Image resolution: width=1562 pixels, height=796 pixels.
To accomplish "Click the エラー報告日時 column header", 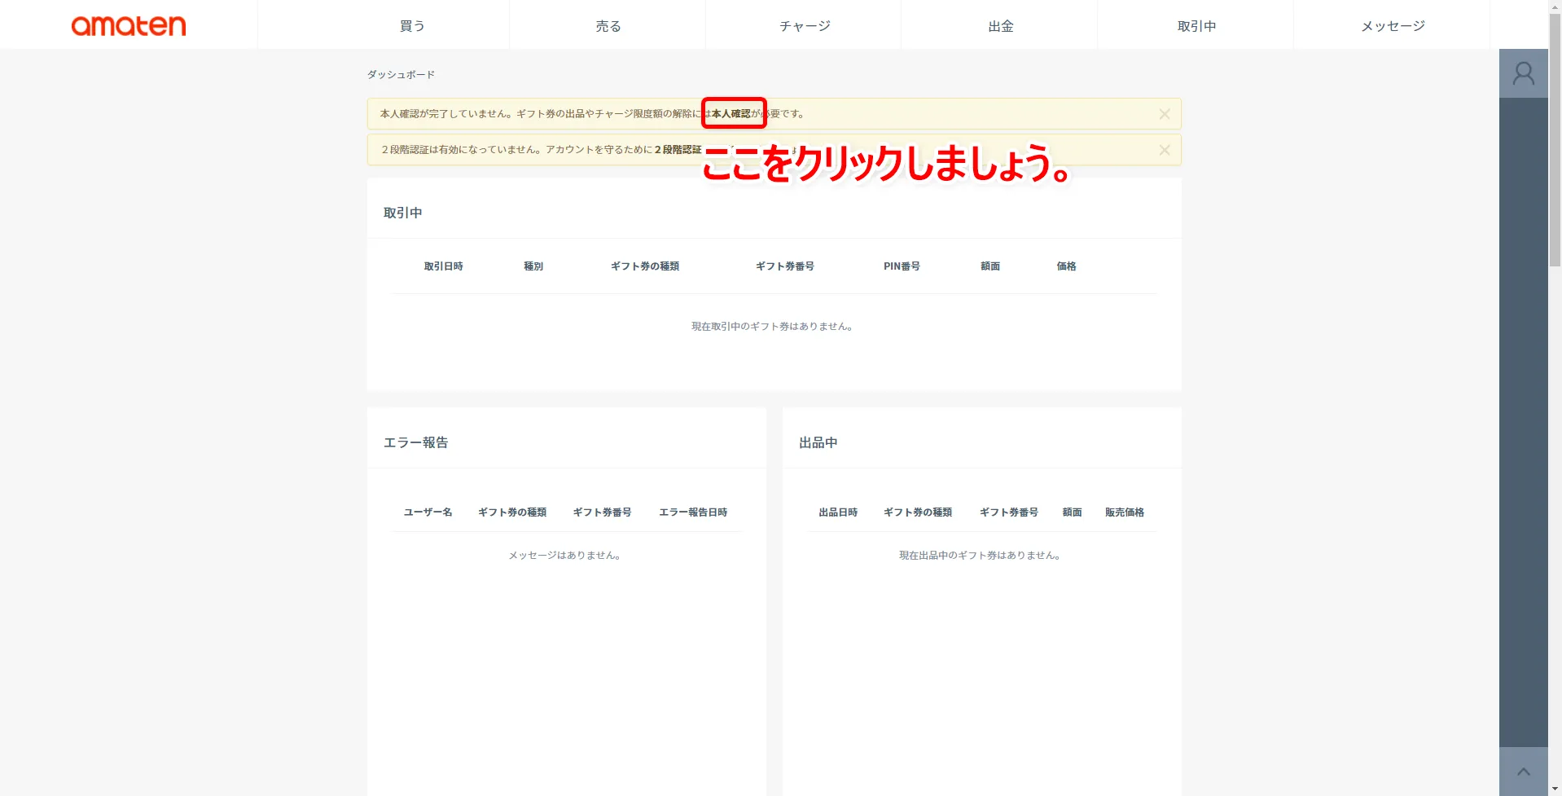I will [x=693, y=512].
